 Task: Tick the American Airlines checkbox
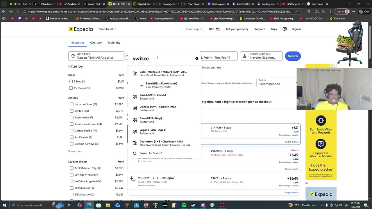(x=71, y=124)
